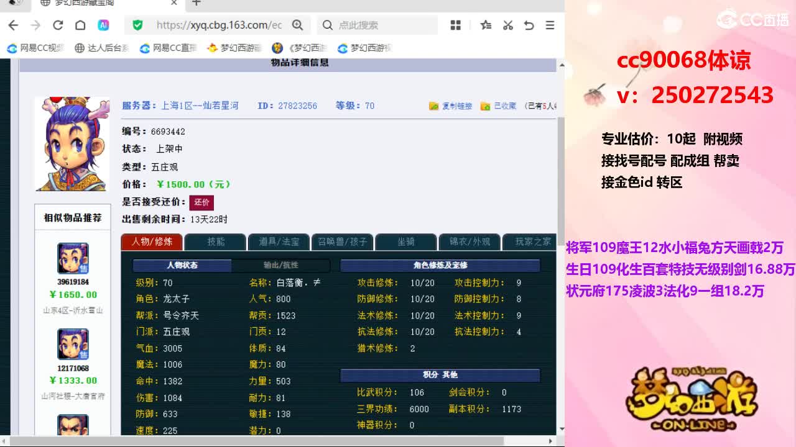Open the yellow-bird 梦幻西游 bookmark

point(234,48)
